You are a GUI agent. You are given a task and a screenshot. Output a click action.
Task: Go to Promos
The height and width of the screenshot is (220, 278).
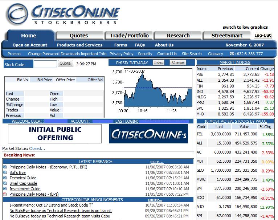coord(14,54)
